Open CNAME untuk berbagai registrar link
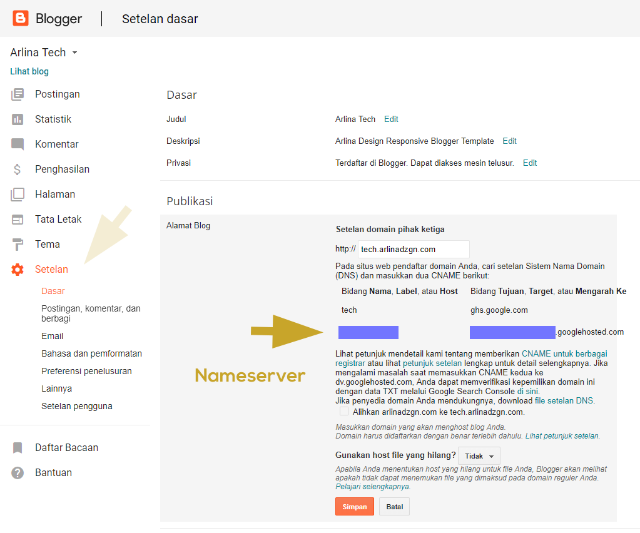Screen dimensions: 640x533 click(x=564, y=354)
